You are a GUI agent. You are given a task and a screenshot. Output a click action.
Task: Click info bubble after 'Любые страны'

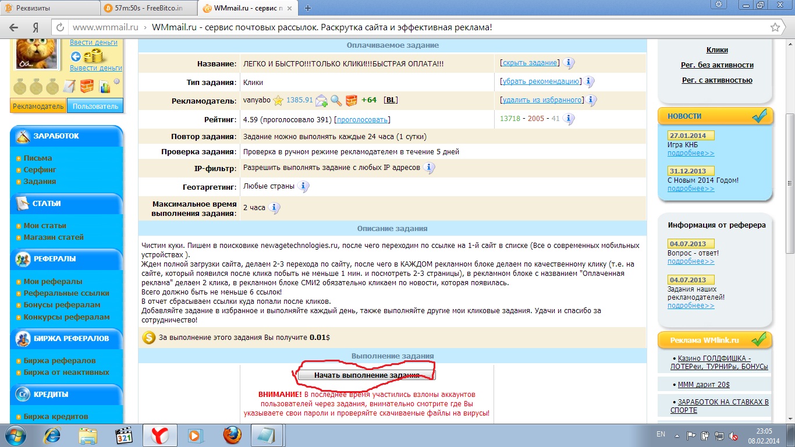303,187
